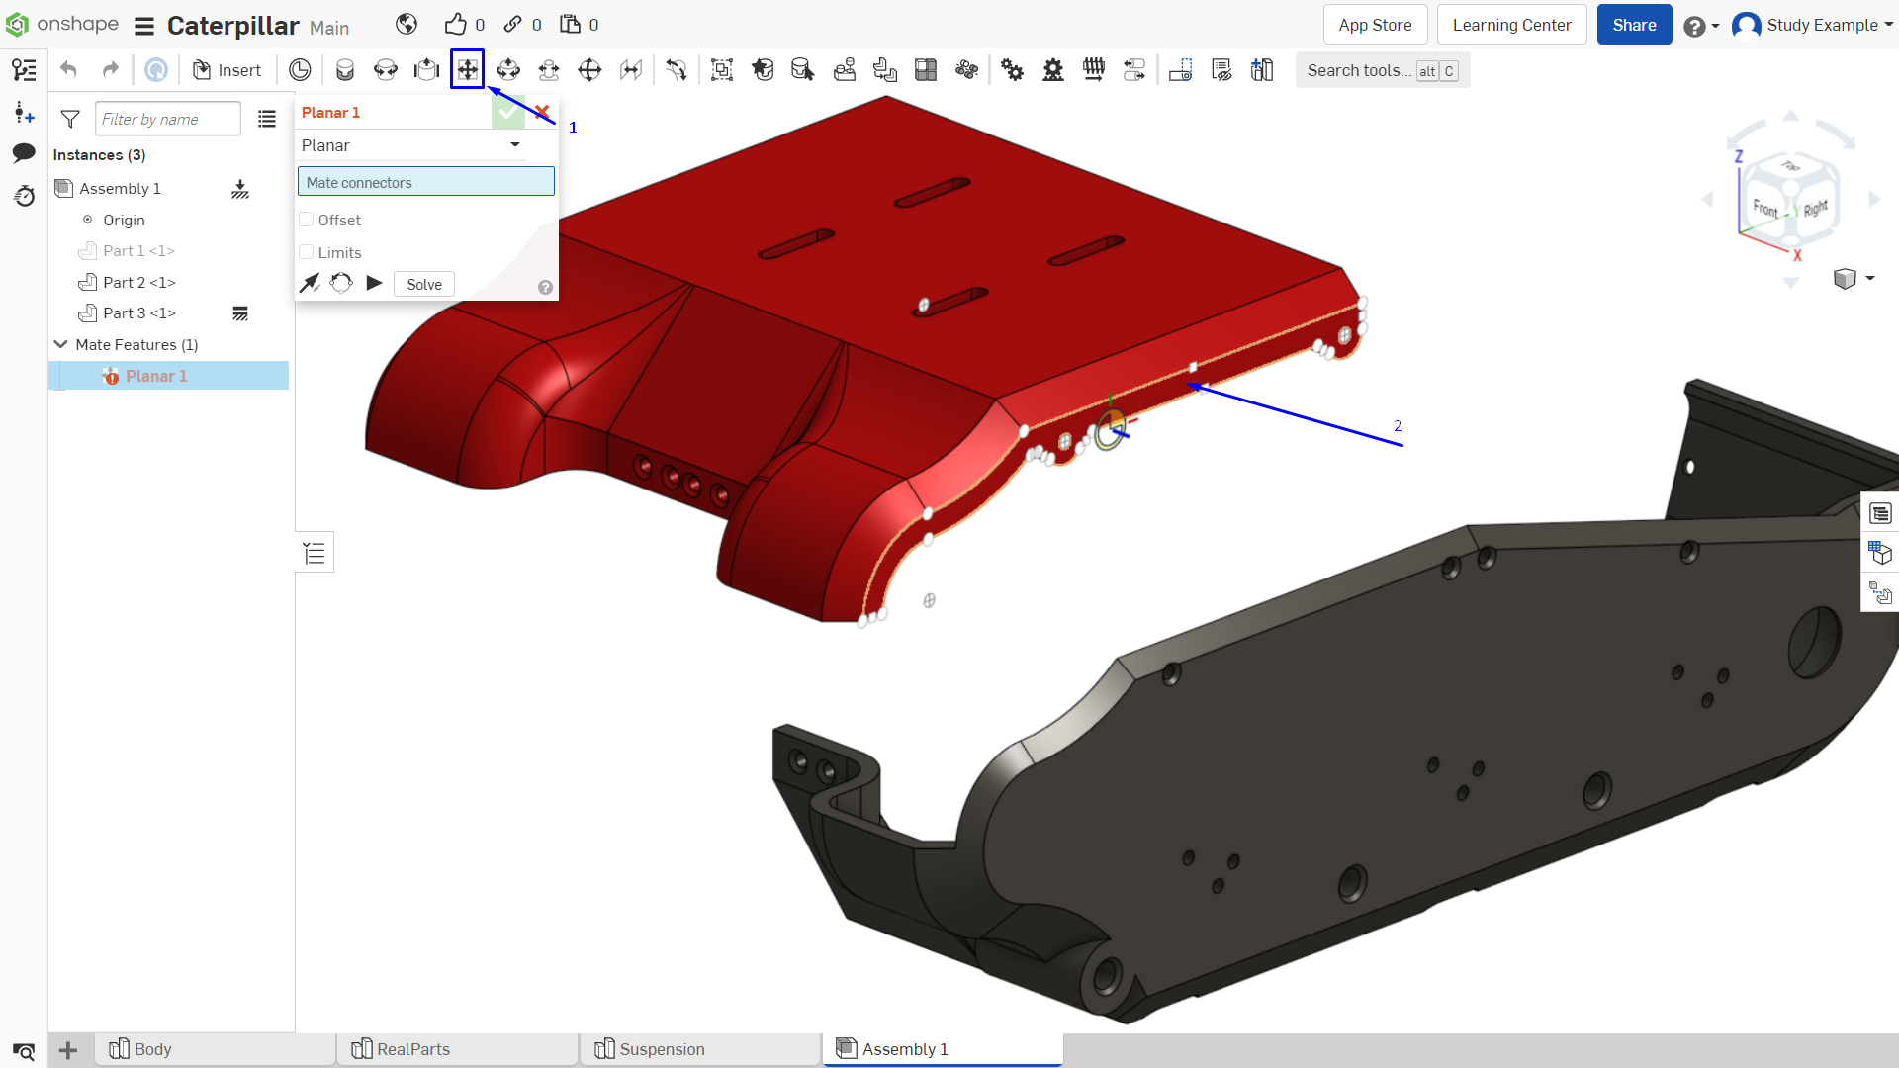Switch to the Suspension tab
The height and width of the screenshot is (1068, 1899).
[701, 1049]
